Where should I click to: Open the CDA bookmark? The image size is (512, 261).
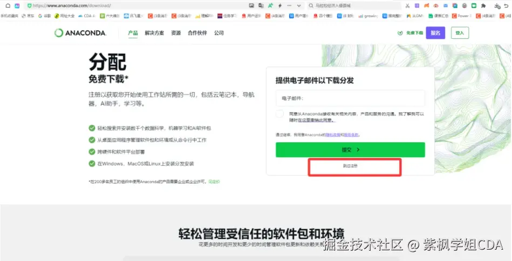pos(86,16)
